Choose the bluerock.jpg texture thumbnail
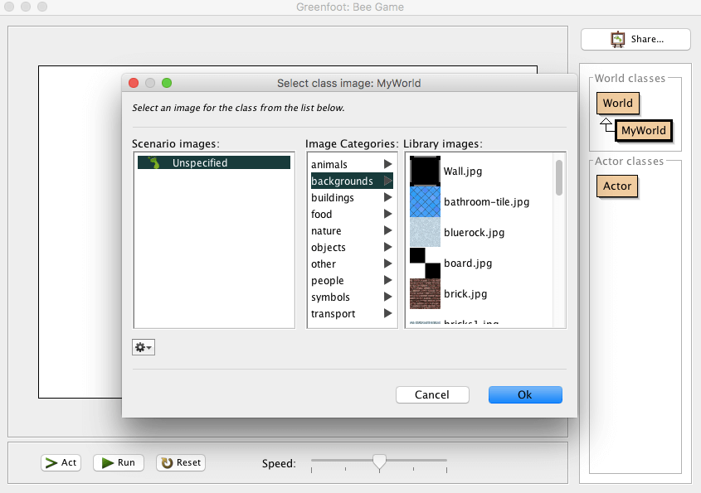701x493 pixels. [x=425, y=233]
